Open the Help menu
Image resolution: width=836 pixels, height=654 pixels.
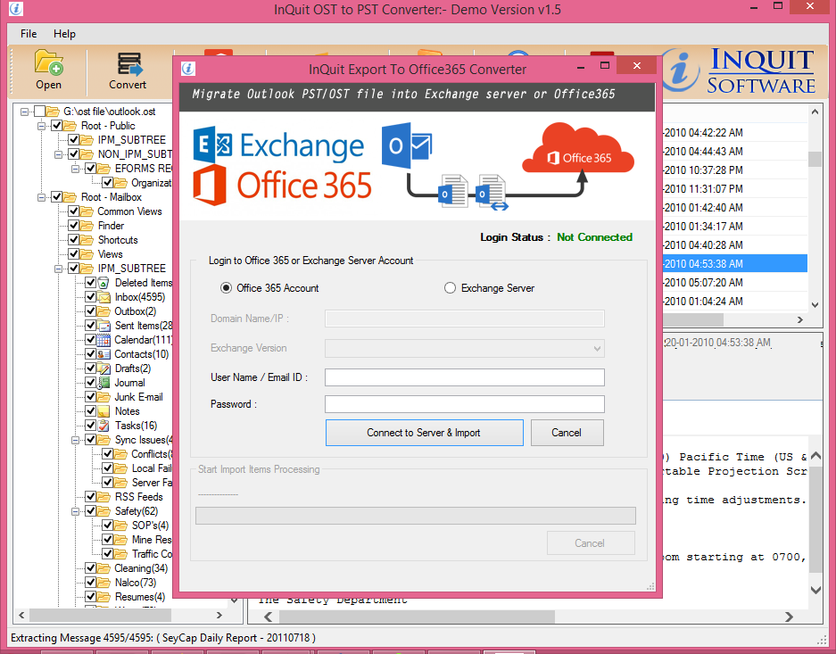[x=64, y=34]
